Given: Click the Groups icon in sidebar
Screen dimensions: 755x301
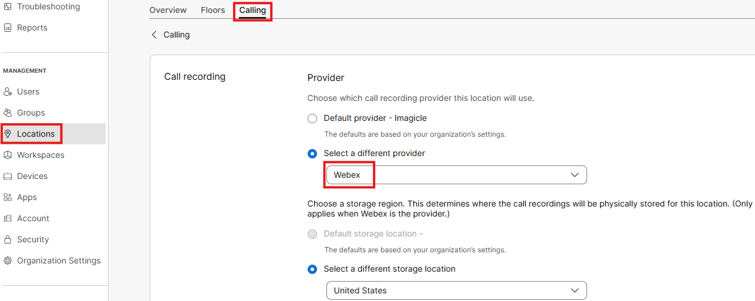Looking at the screenshot, I should click(x=8, y=113).
